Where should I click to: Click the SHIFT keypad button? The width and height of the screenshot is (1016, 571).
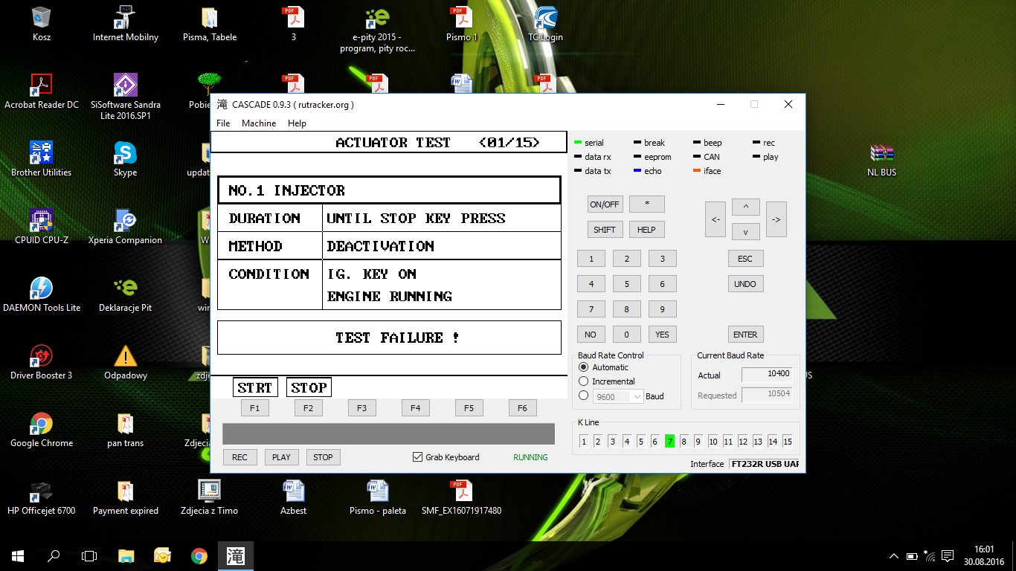[x=605, y=230]
